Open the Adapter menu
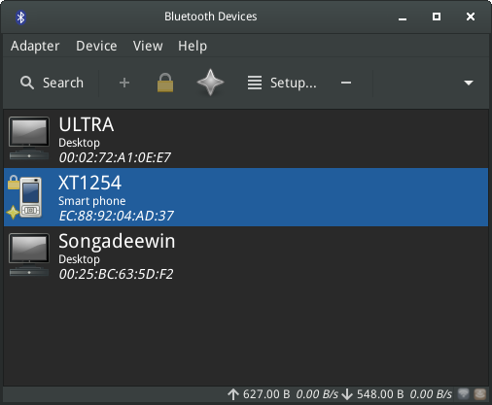 (x=35, y=46)
